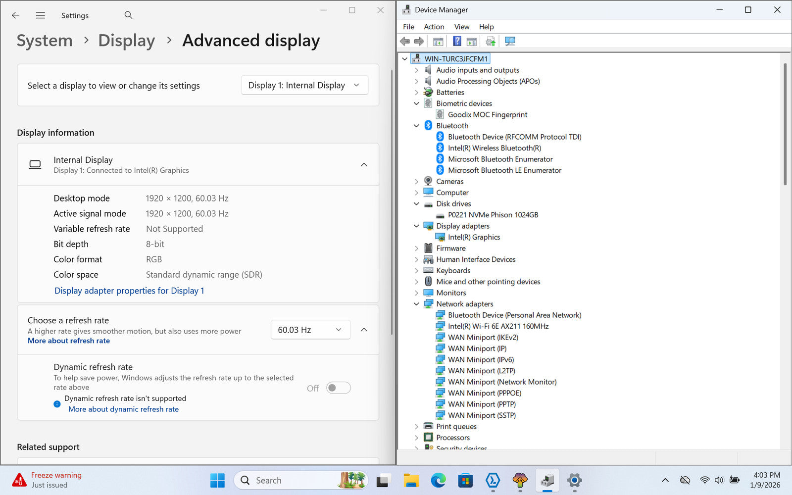Click Update device driver toolbar icon
This screenshot has width=792, height=495.
click(x=490, y=41)
